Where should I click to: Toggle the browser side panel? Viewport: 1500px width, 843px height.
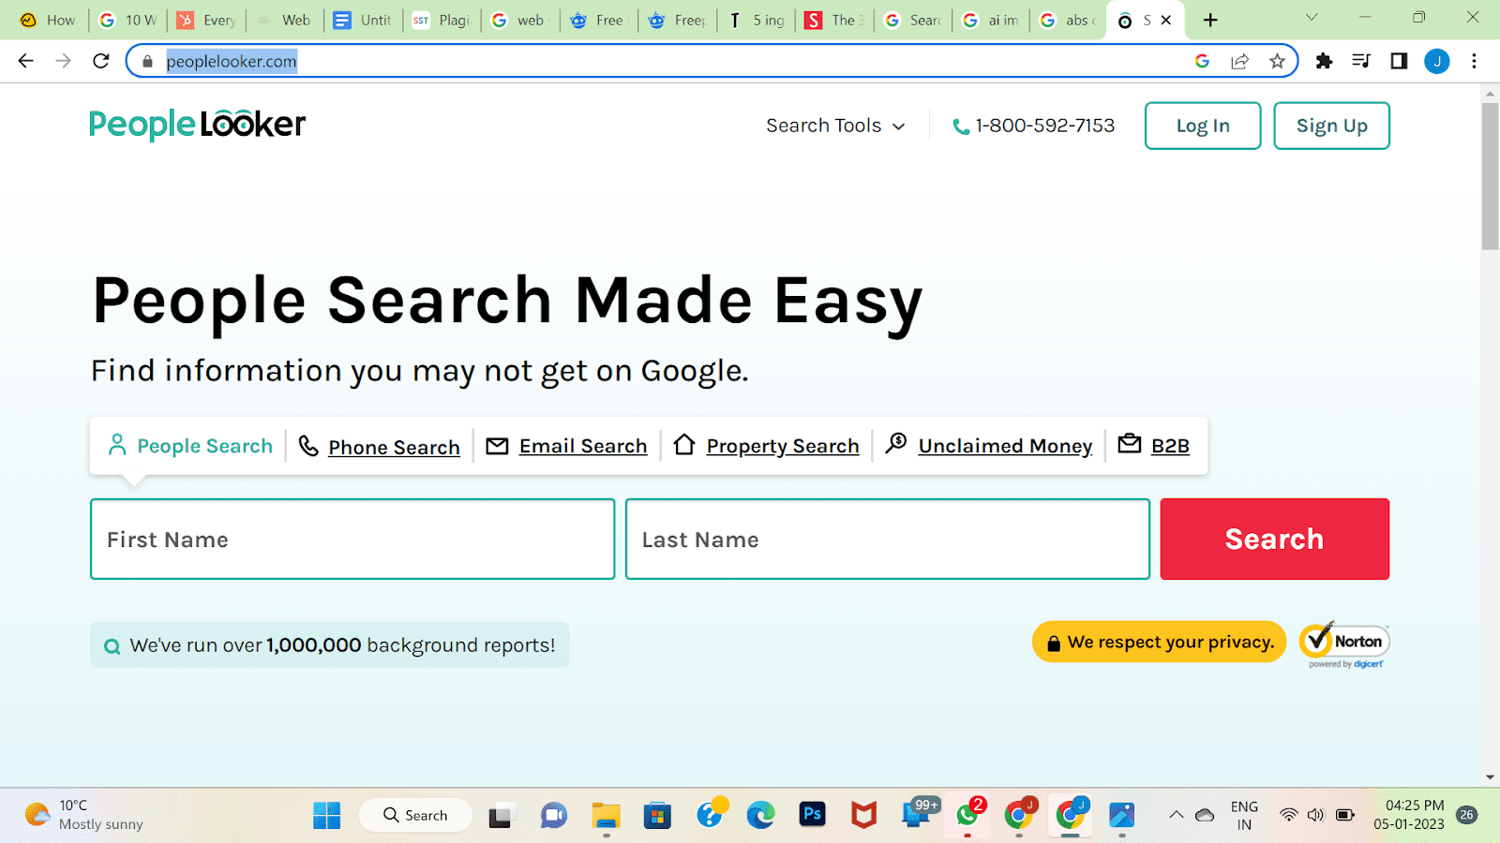1399,61
